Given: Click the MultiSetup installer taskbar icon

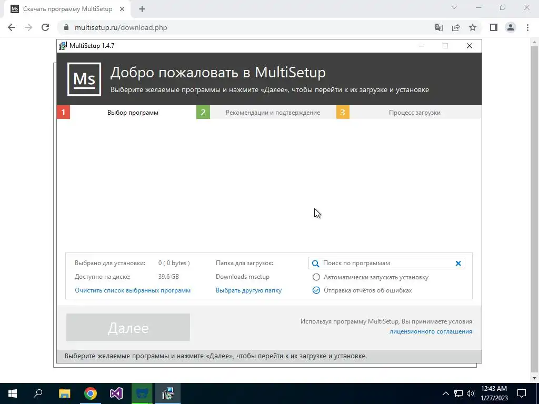Looking at the screenshot, I should [x=168, y=393].
